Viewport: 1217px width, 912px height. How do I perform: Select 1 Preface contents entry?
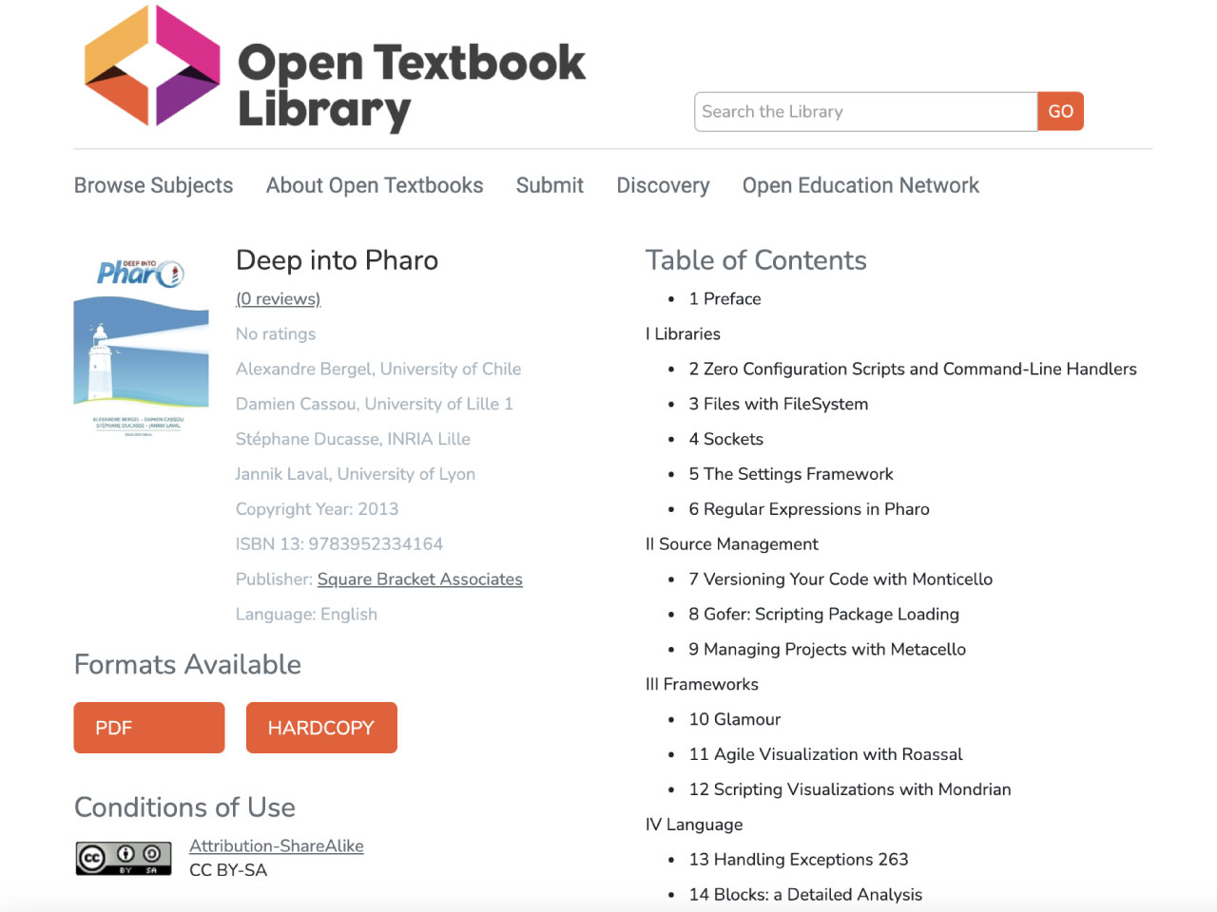[x=725, y=298]
